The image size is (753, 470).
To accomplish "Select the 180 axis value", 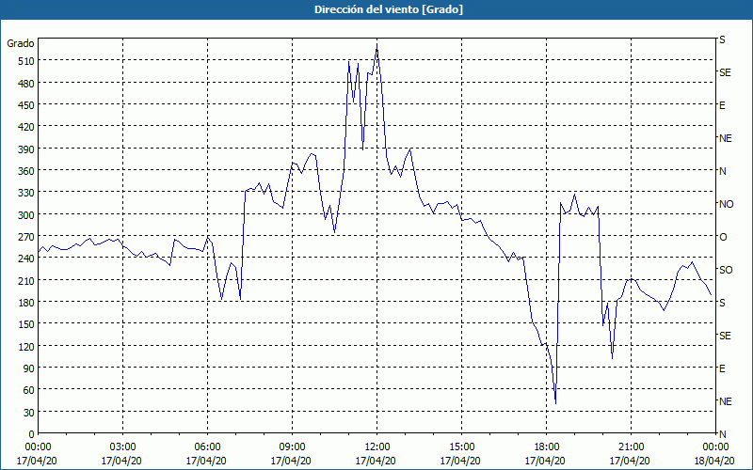I will [26, 303].
